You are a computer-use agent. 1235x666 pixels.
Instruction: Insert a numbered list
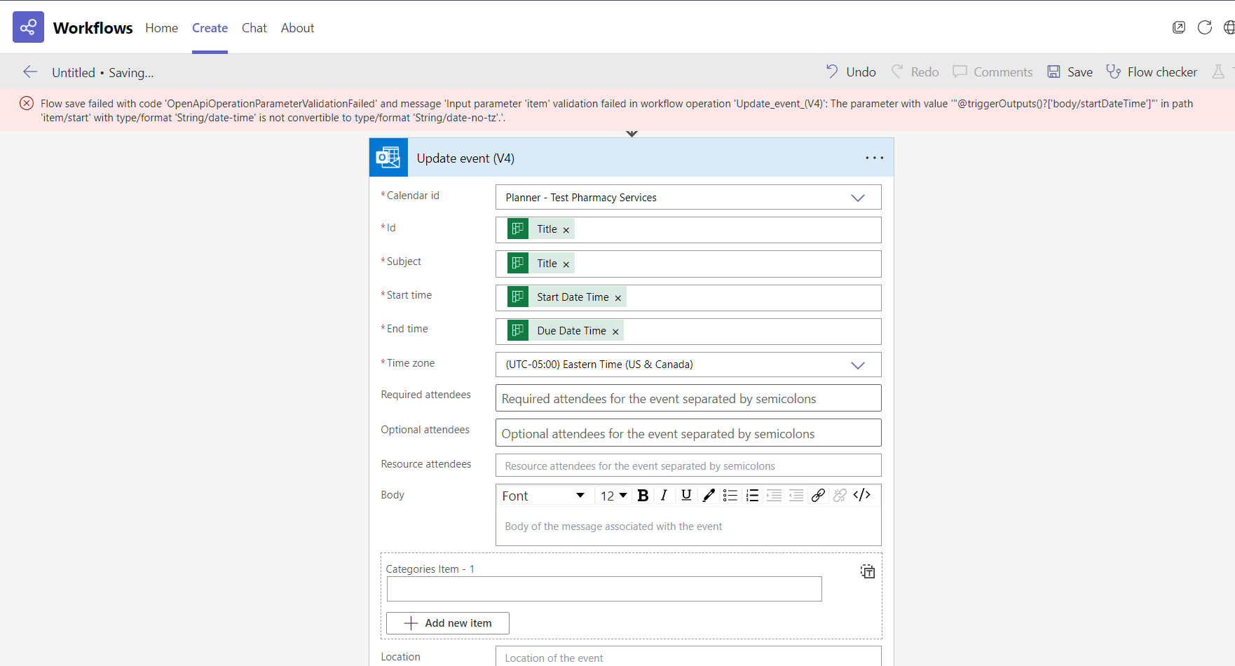pyautogui.click(x=752, y=496)
